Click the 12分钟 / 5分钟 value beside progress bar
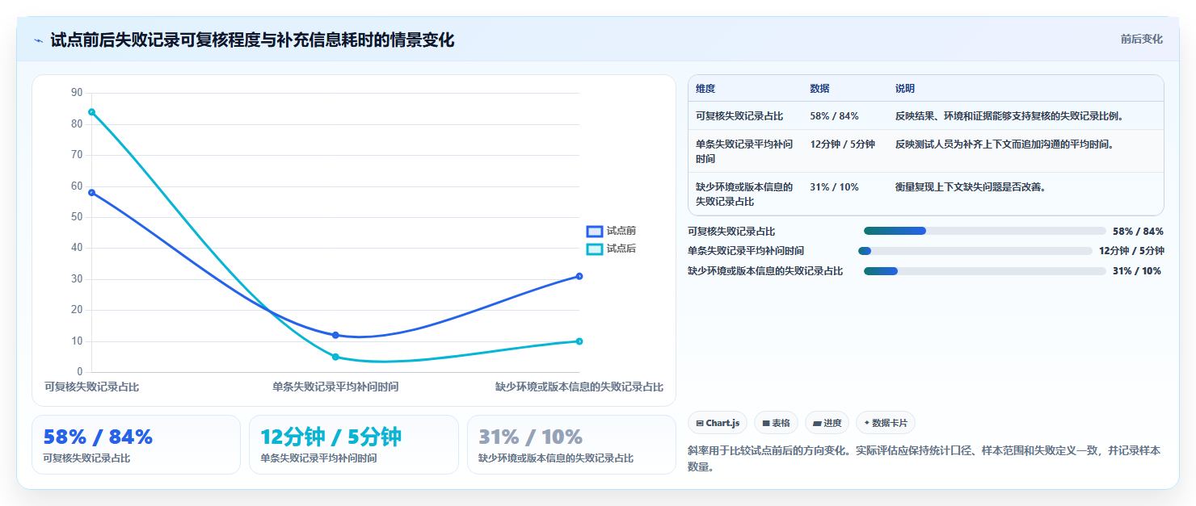1196x506 pixels. [x=1131, y=251]
